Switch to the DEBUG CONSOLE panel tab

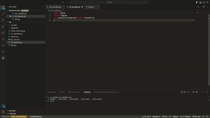coord(74,92)
